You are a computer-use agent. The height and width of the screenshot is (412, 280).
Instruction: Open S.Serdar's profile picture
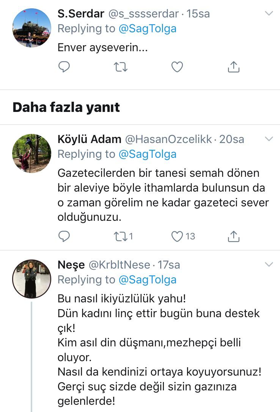[x=32, y=28]
